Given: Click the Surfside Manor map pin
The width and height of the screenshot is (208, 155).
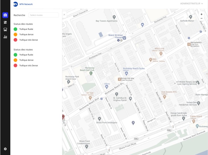Looking at the screenshot, I should [x=191, y=17].
